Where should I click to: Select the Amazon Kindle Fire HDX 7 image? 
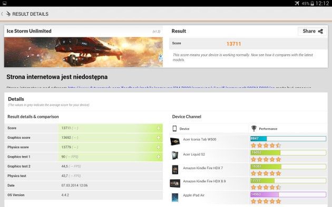(175, 170)
